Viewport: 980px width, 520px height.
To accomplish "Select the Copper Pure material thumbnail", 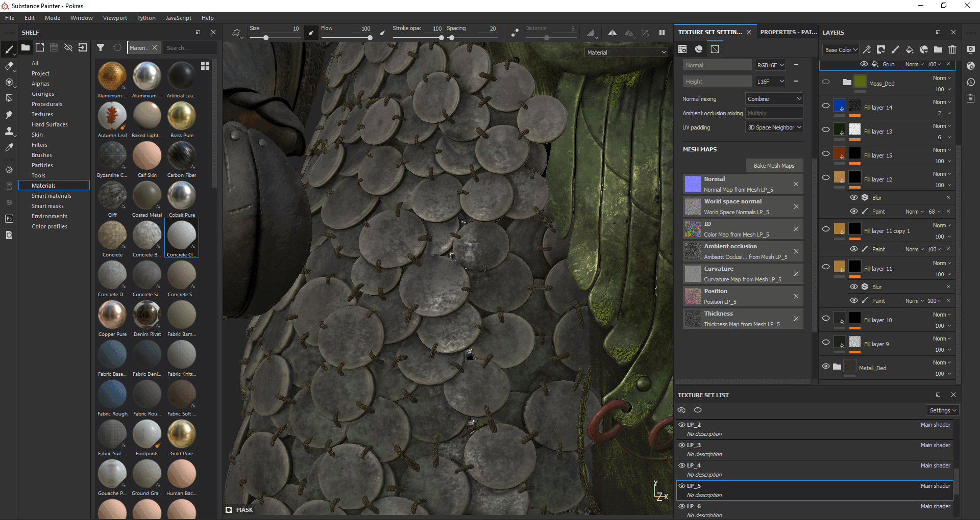I will pos(112,315).
